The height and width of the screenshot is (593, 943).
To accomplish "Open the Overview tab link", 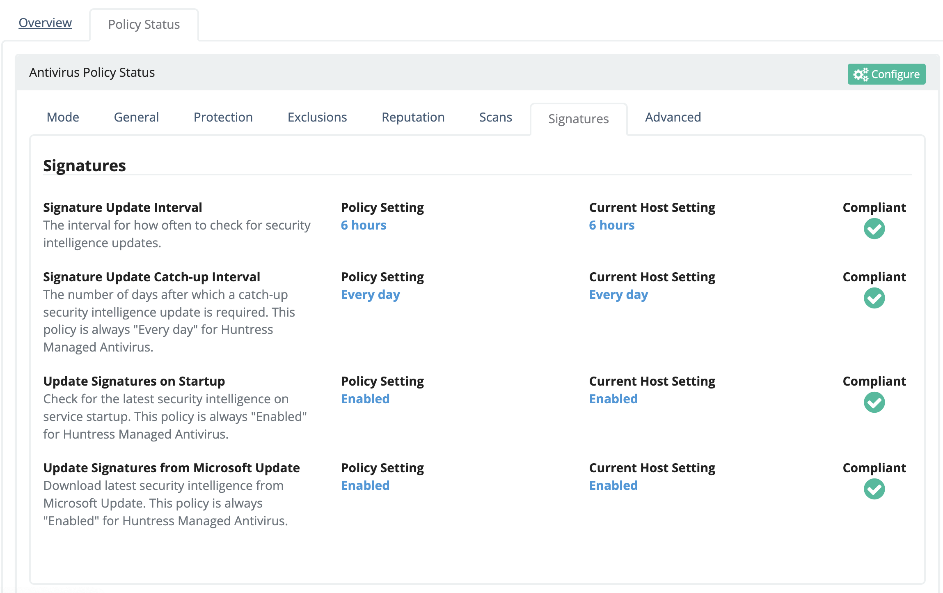I will pos(45,23).
